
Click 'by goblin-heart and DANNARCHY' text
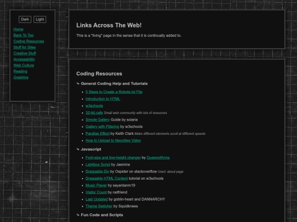click(x=137, y=200)
